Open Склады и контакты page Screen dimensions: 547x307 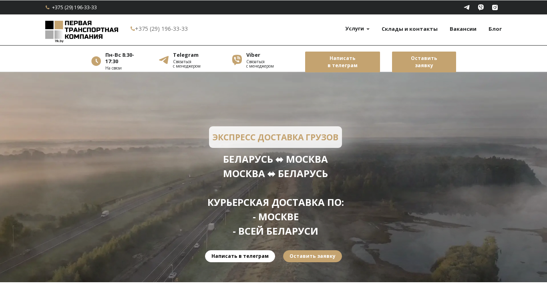click(x=410, y=29)
